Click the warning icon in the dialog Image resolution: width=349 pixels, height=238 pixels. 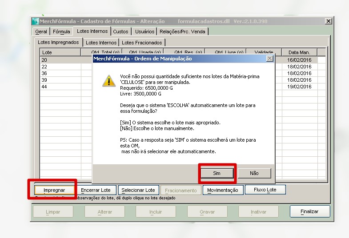[108, 81]
